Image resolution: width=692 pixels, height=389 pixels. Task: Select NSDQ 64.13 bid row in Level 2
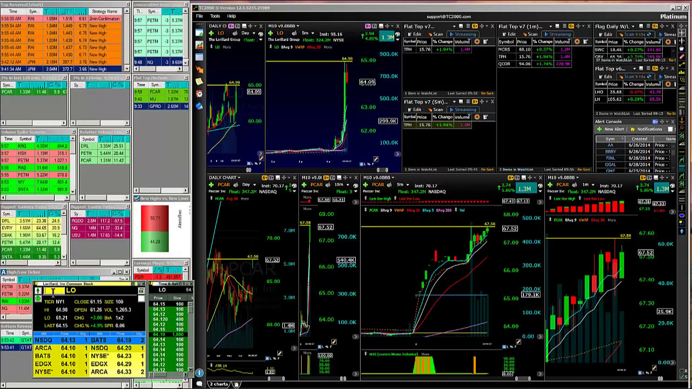click(62, 340)
